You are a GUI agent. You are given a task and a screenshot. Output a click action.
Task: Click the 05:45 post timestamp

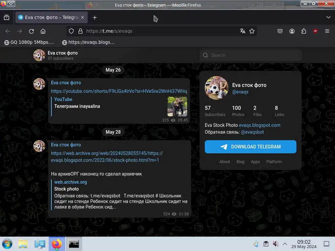pyautogui.click(x=183, y=120)
